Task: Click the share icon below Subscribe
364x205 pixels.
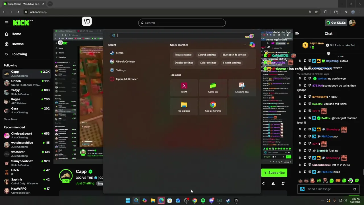Action: 263,183
